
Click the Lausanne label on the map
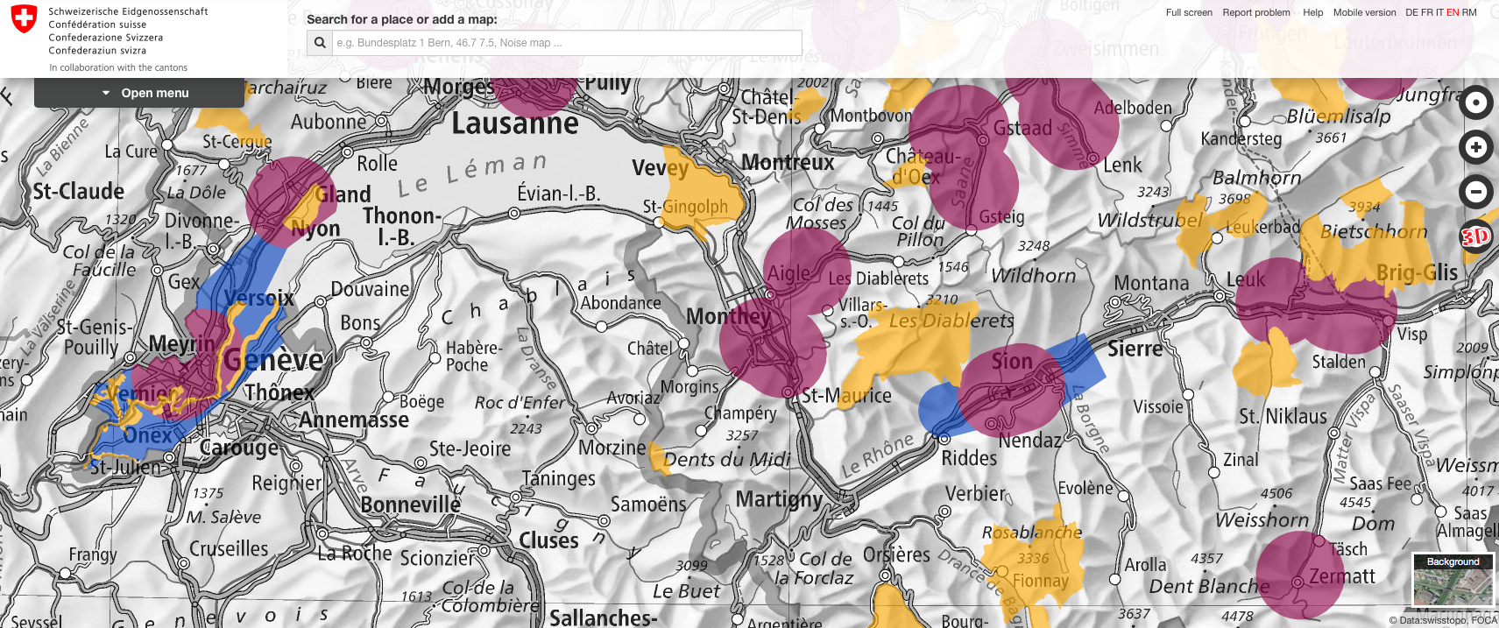[x=515, y=123]
